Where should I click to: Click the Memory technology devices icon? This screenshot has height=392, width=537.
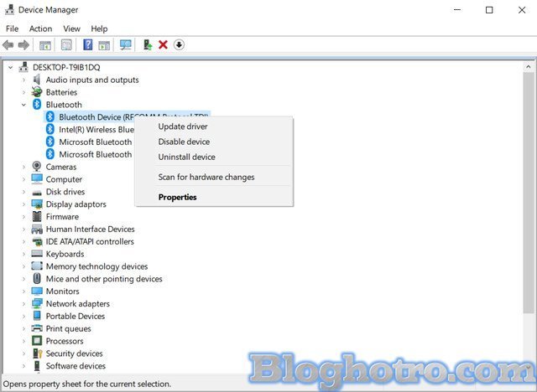(37, 266)
